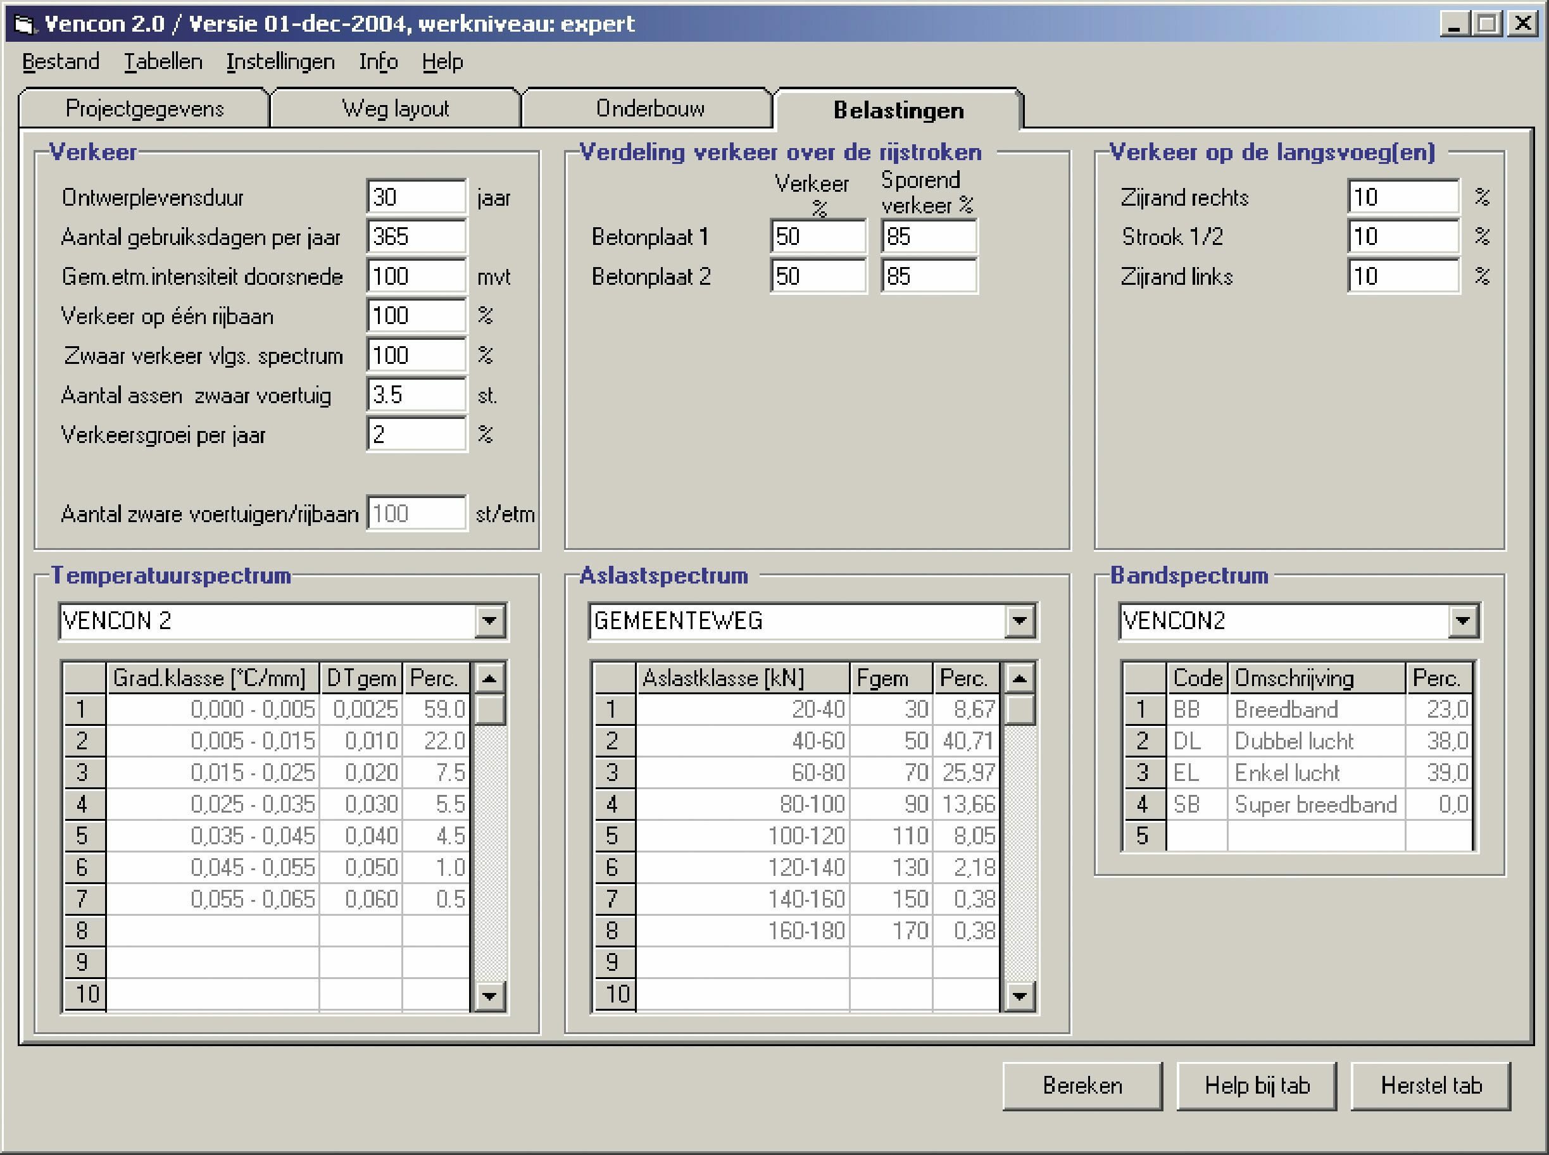Click the Vencon application icon in title bar

click(25, 25)
